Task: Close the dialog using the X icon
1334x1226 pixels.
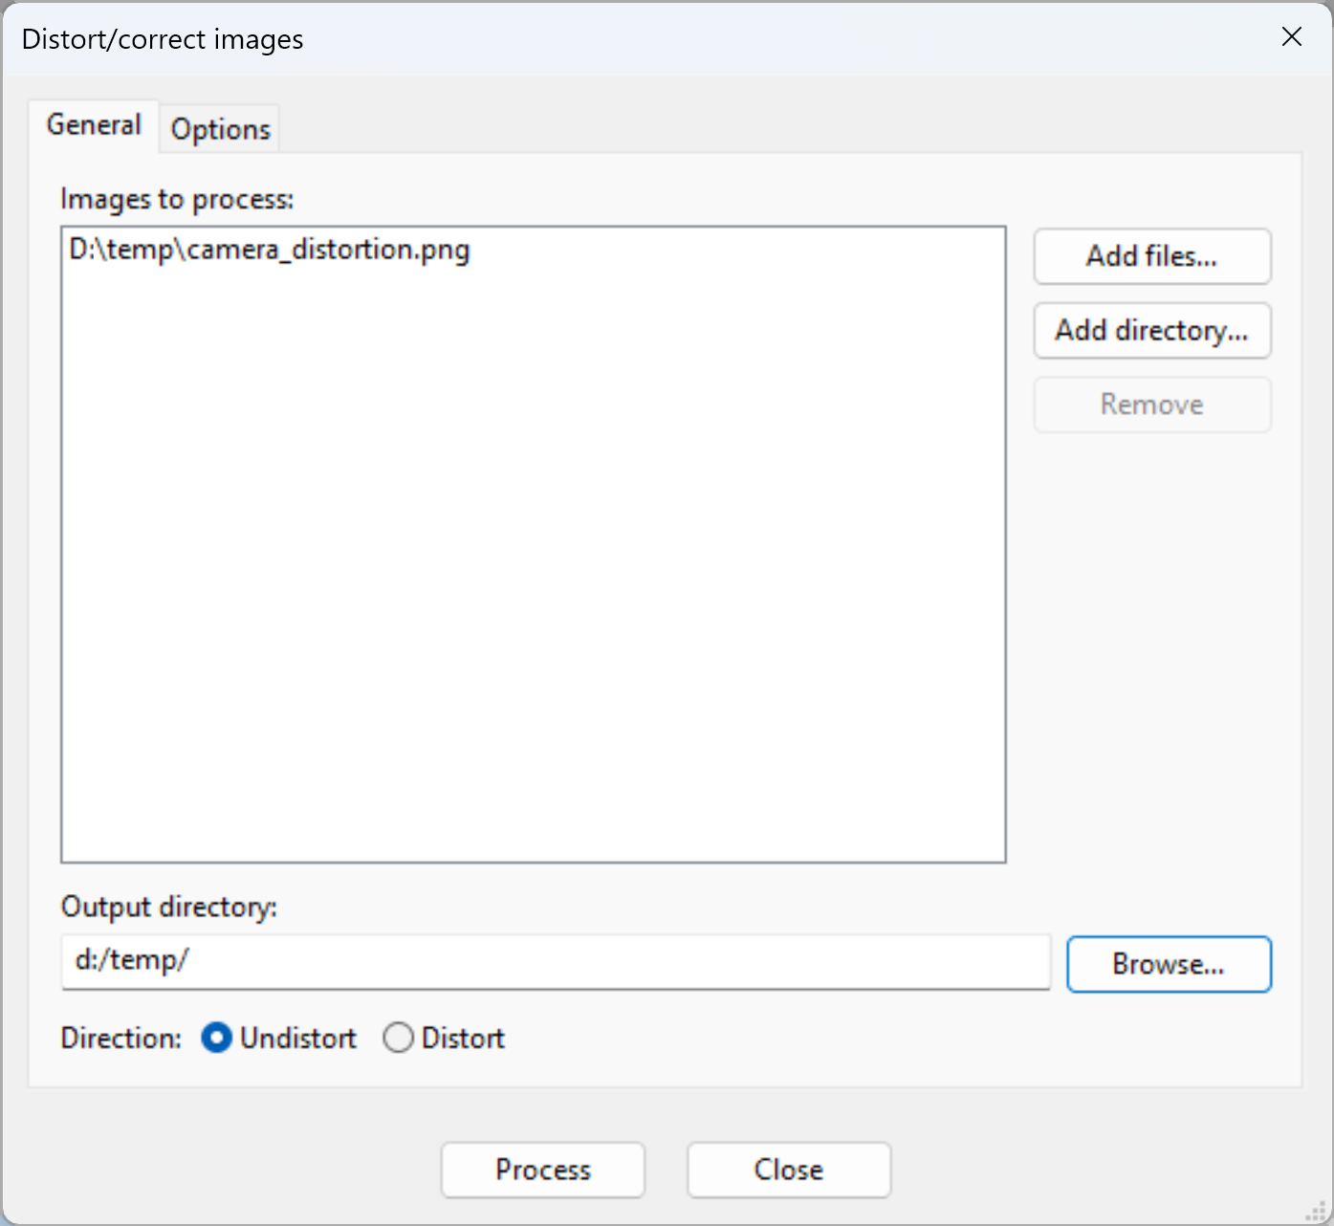Action: tap(1291, 36)
